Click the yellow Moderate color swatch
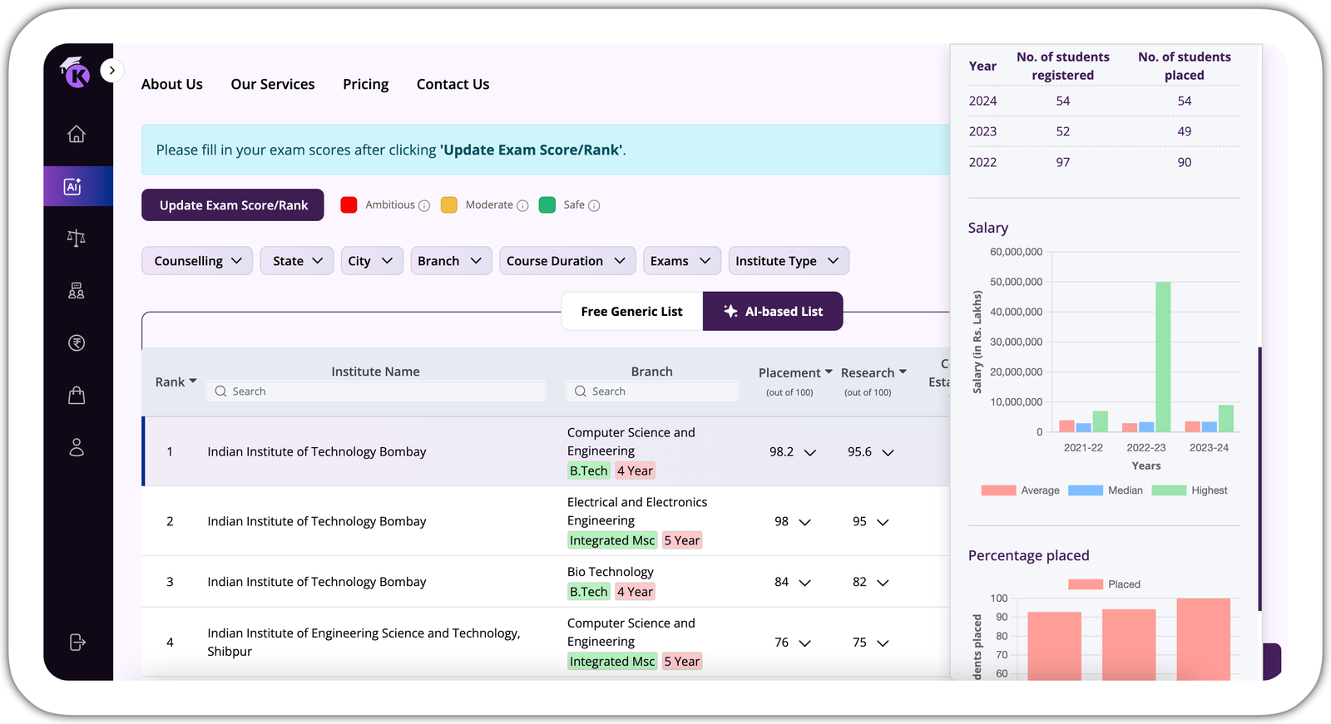1331x724 pixels. (449, 205)
